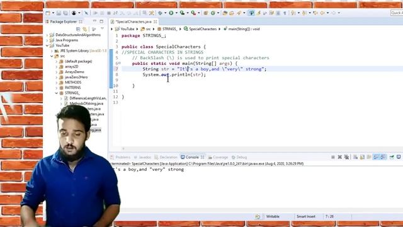Image resolution: width=403 pixels, height=227 pixels.
Task: Toggle Link with Editor in Package Explorer
Action: coord(84,29)
